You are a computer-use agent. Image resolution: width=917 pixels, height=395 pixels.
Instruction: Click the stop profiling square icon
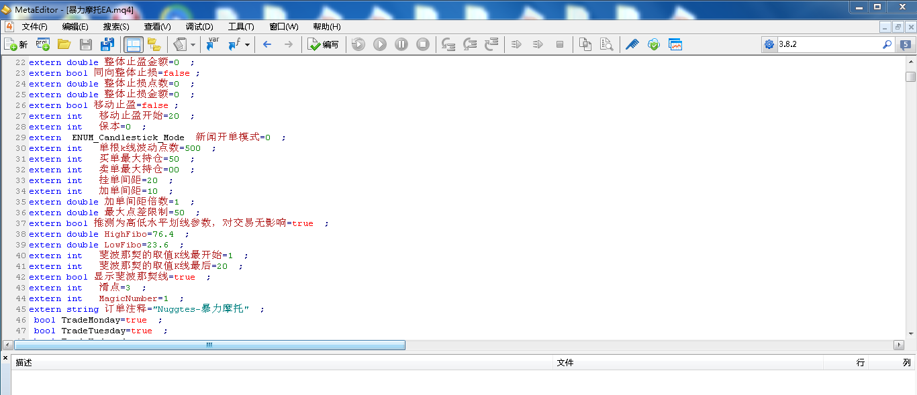pos(560,44)
